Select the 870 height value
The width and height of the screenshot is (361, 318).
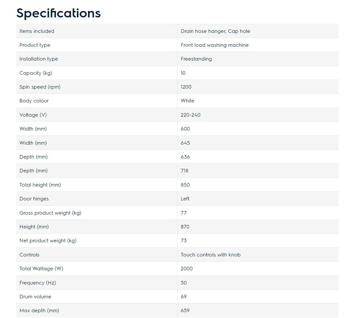coord(185,227)
